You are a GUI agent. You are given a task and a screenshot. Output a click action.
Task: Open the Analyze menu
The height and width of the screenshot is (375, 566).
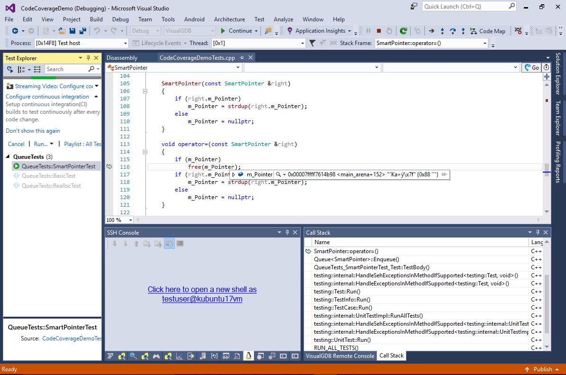click(x=283, y=19)
